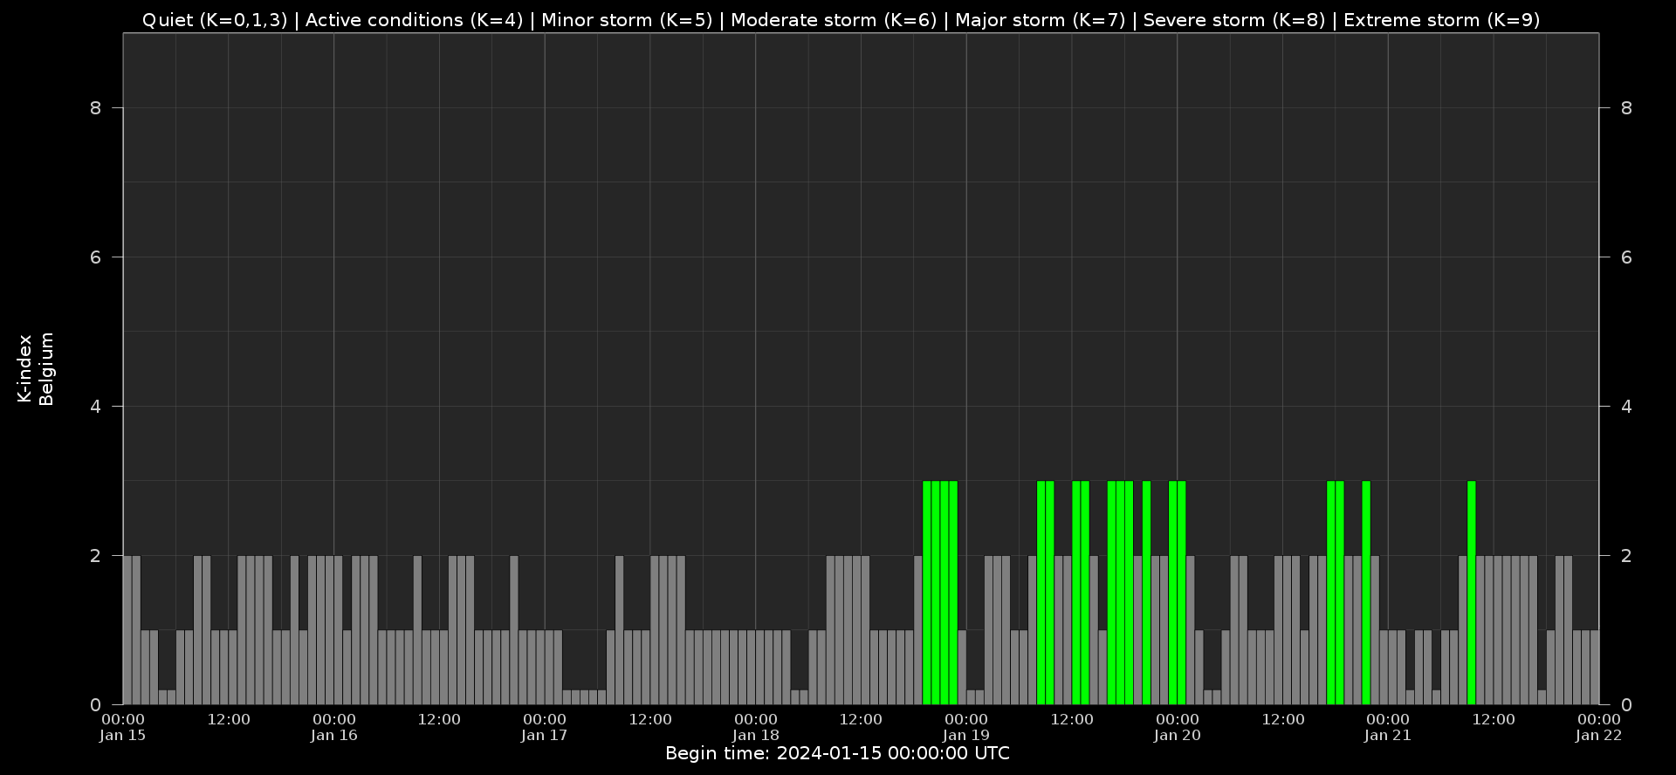The height and width of the screenshot is (775, 1676).
Task: Click the lone green bar on Jan 21 morning
Action: click(1472, 593)
